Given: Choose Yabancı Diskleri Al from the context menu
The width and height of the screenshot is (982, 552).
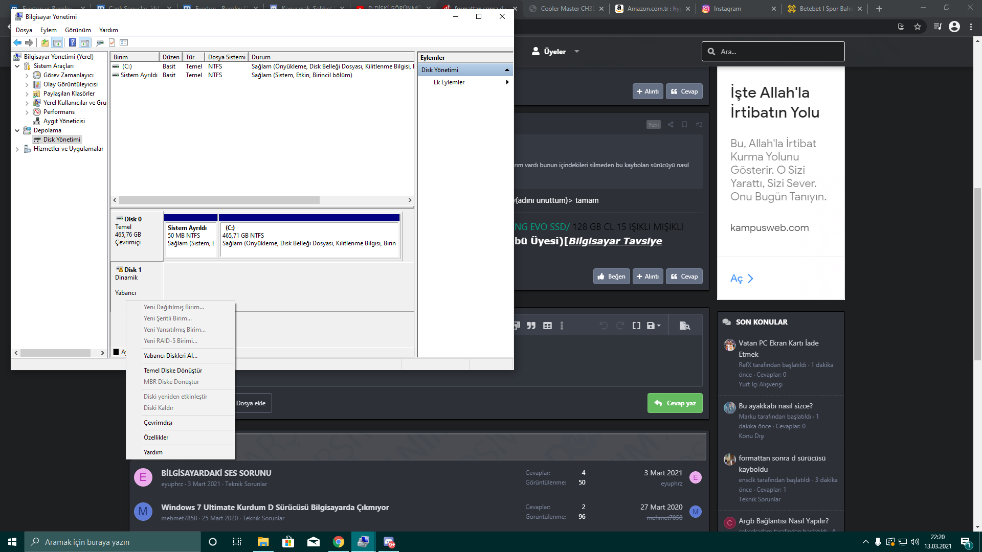Looking at the screenshot, I should tap(170, 356).
